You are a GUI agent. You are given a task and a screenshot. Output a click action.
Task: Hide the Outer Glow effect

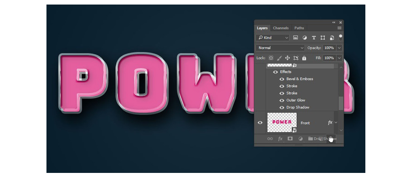[x=282, y=100]
